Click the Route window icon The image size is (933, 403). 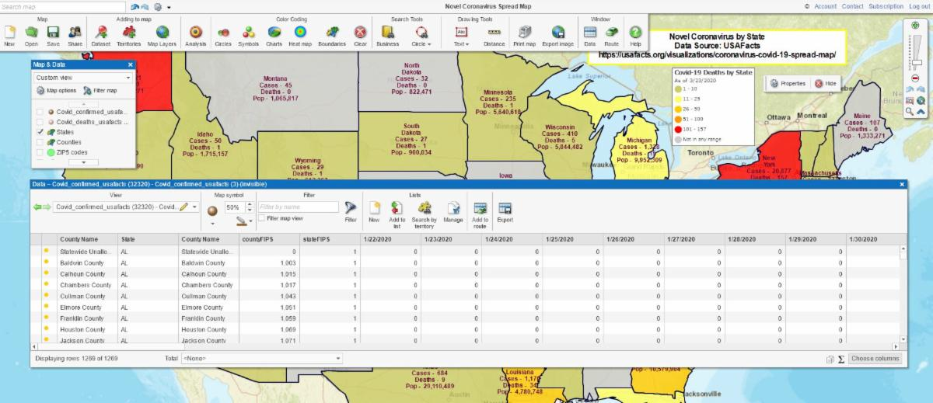click(612, 33)
